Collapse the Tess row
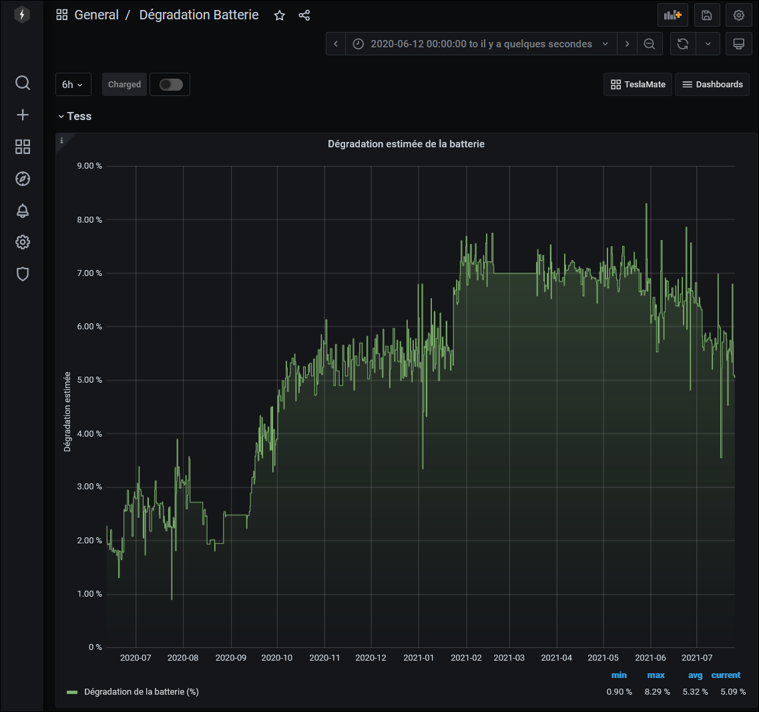 75,117
